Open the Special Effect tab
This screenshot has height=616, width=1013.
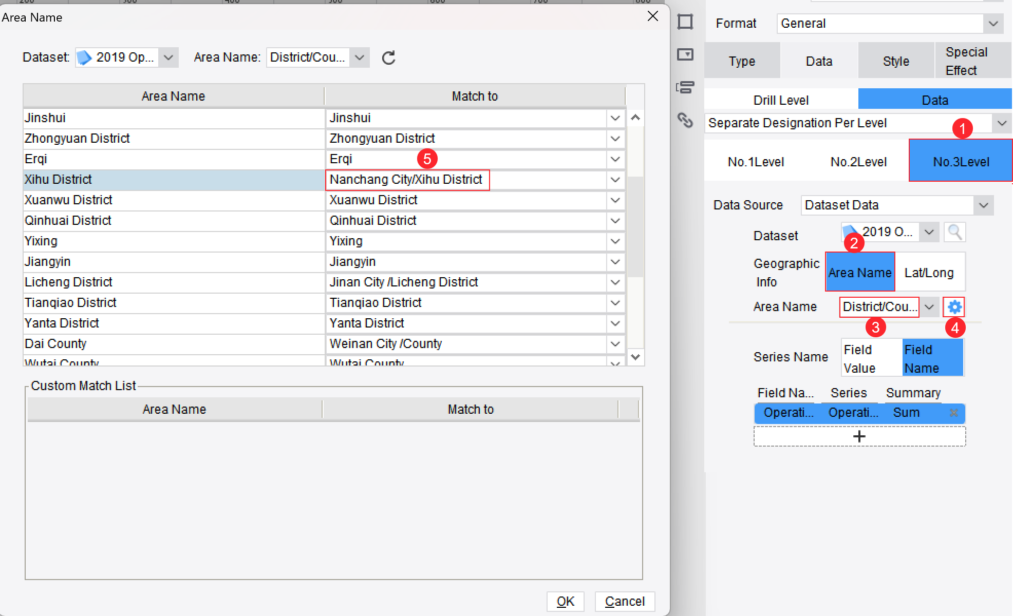coord(972,61)
